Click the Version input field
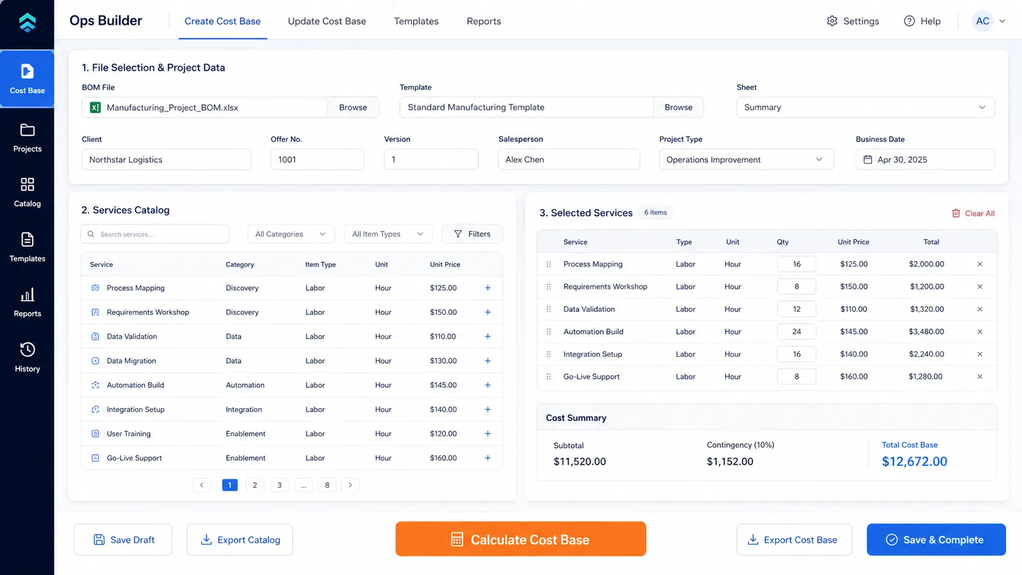This screenshot has height=575, width=1022. click(431, 159)
